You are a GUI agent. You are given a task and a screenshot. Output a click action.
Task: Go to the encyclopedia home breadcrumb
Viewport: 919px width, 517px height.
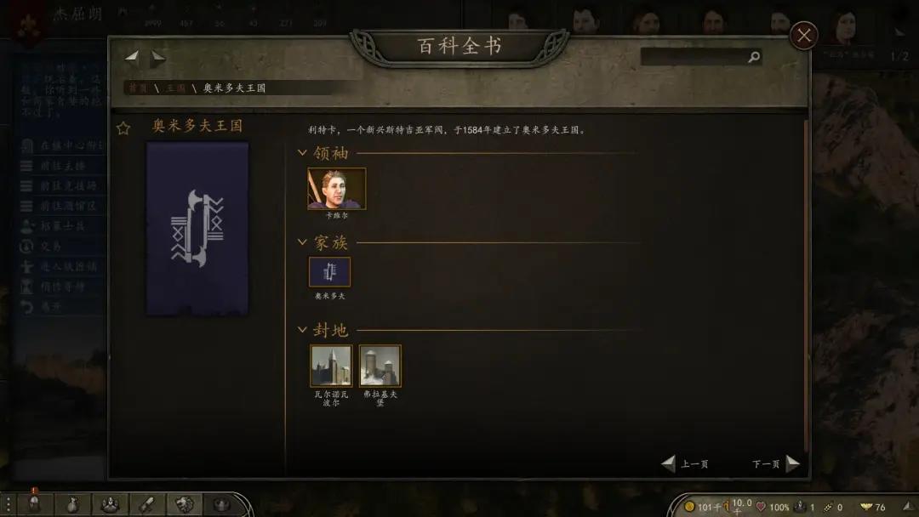click(x=138, y=88)
